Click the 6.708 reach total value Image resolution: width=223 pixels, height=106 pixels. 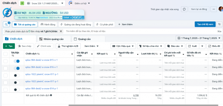click(136, 95)
